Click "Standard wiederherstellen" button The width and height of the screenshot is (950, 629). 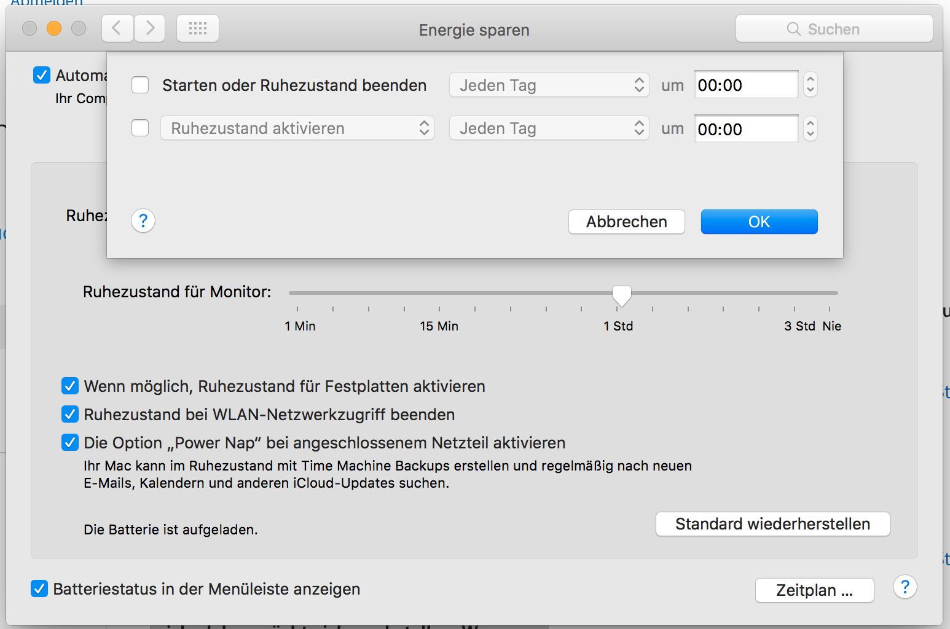click(x=773, y=524)
